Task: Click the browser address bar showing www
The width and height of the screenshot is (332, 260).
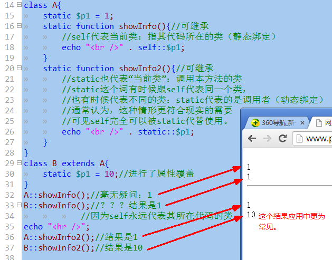Action: click(312, 139)
